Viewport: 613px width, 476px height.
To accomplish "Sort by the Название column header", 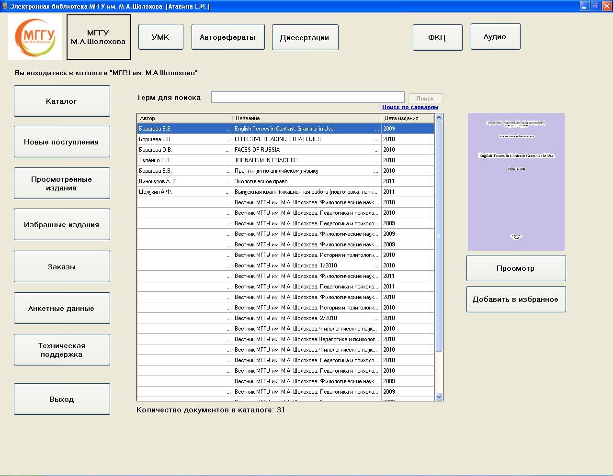I will 307,118.
